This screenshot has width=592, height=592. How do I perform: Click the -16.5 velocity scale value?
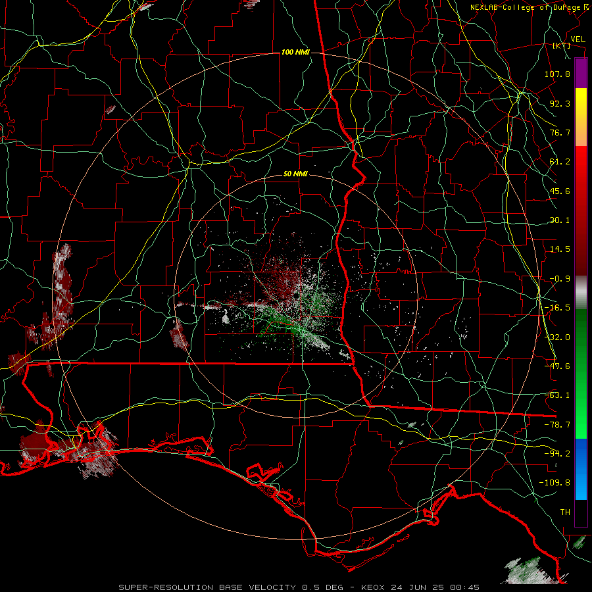click(557, 308)
